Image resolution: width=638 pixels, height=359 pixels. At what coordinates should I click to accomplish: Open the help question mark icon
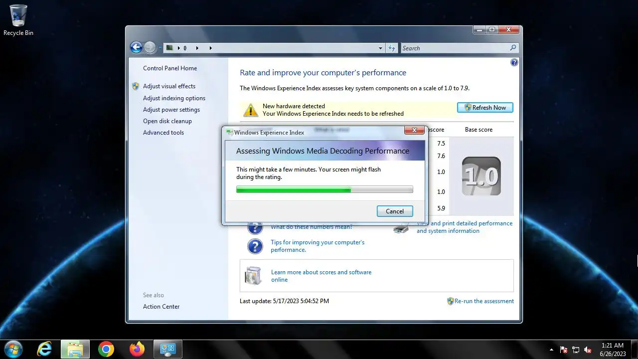[x=514, y=62]
